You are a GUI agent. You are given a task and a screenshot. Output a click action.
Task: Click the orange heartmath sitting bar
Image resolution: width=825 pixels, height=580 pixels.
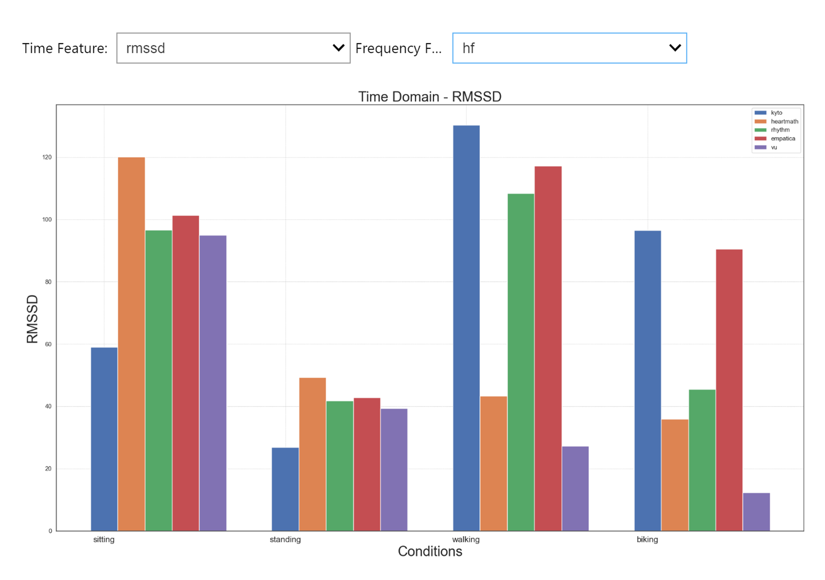point(131,344)
